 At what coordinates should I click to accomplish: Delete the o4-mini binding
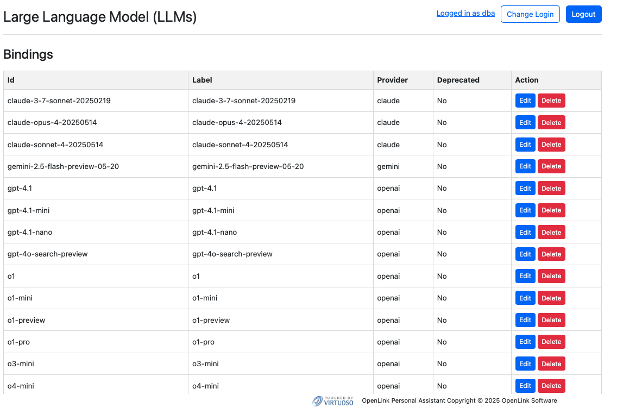(551, 386)
